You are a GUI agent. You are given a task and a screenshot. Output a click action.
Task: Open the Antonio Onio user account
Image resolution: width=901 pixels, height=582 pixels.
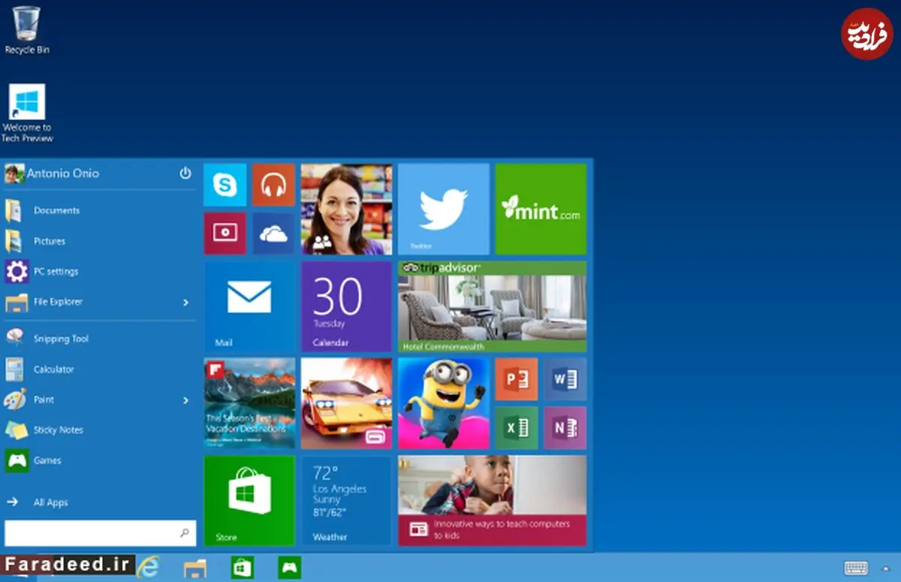[52, 173]
